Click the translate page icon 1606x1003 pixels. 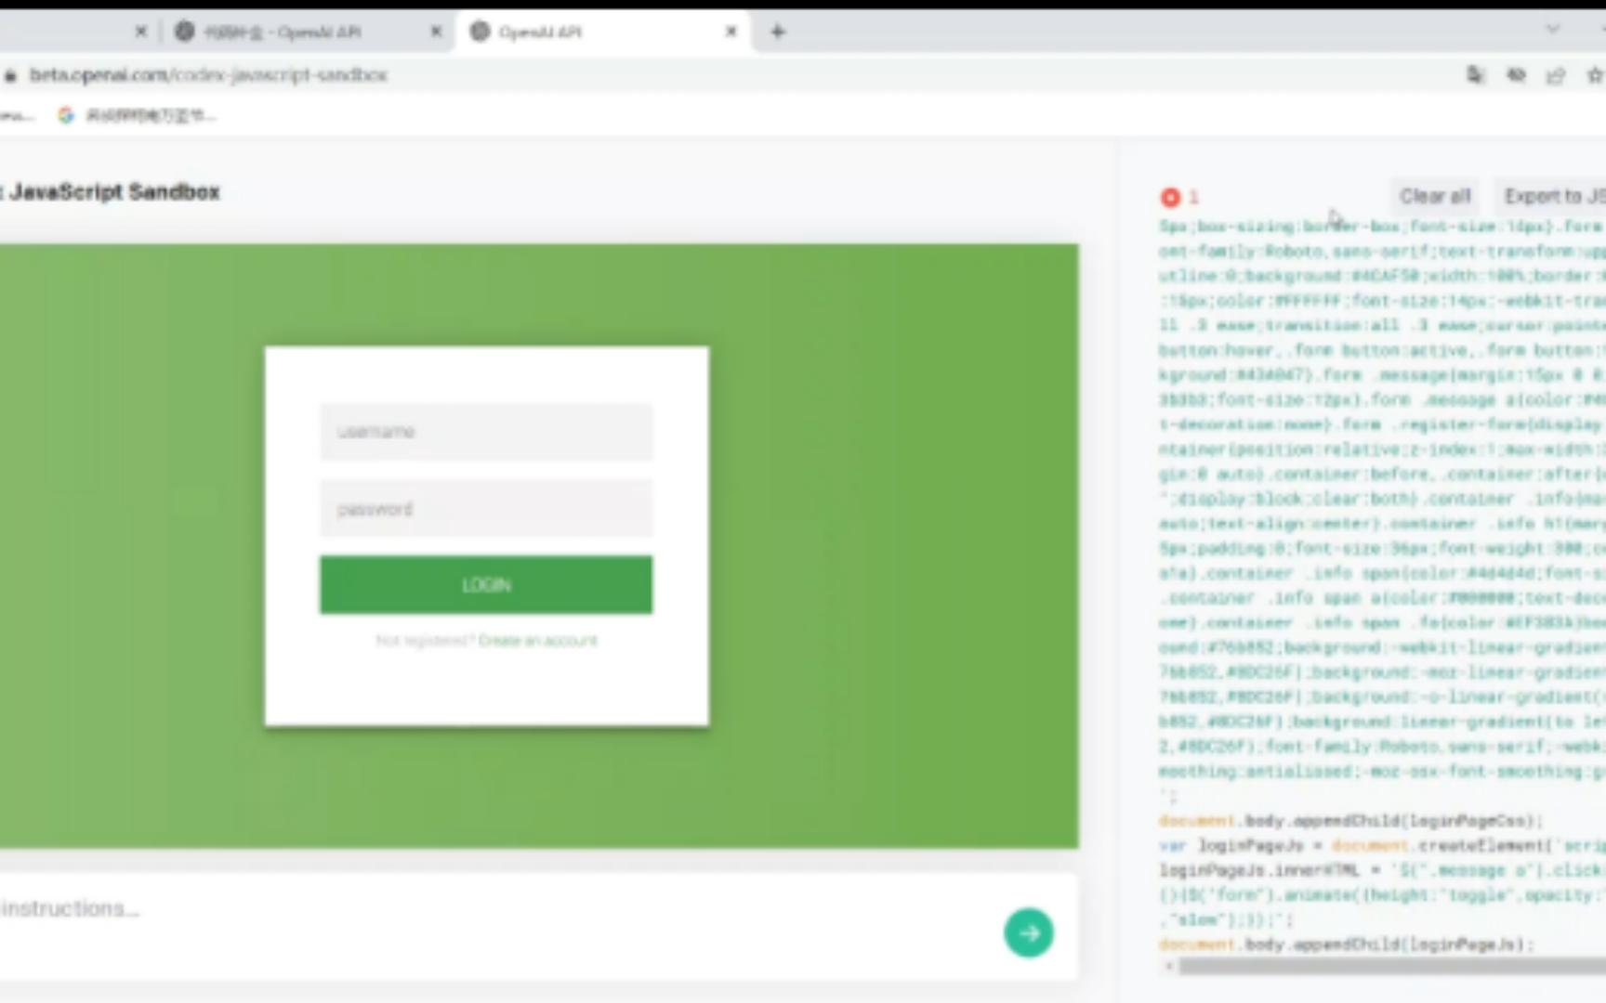tap(1475, 75)
